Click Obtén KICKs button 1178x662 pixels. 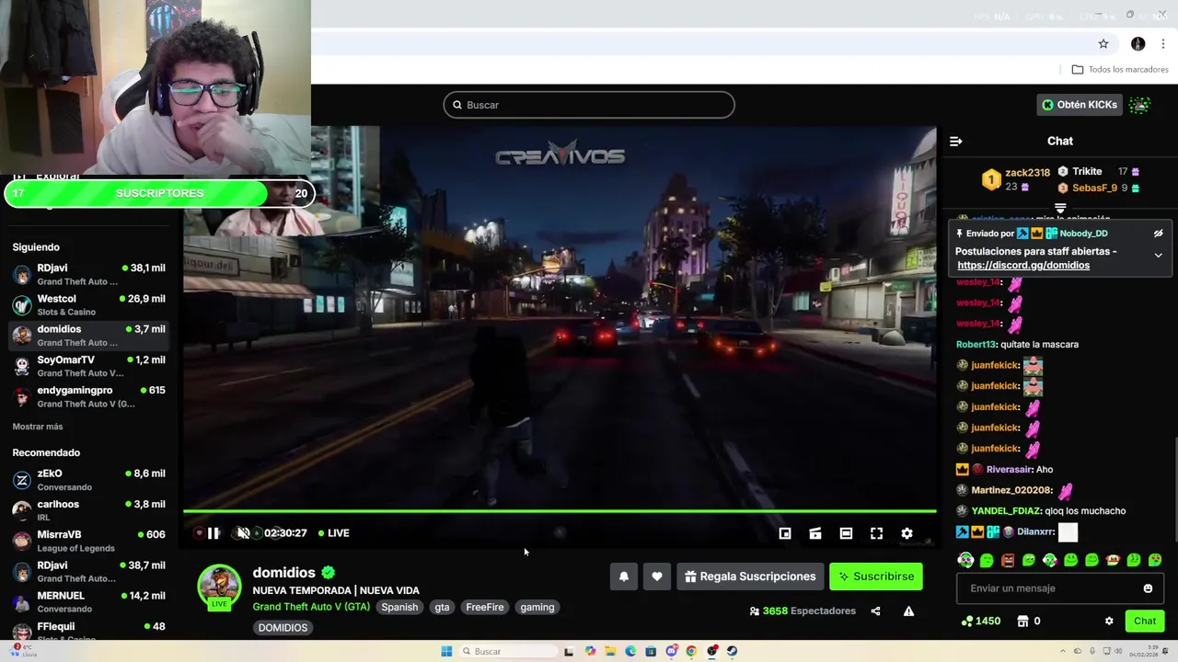coord(1080,105)
